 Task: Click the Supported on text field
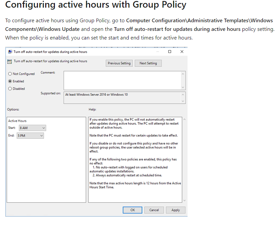122,98
